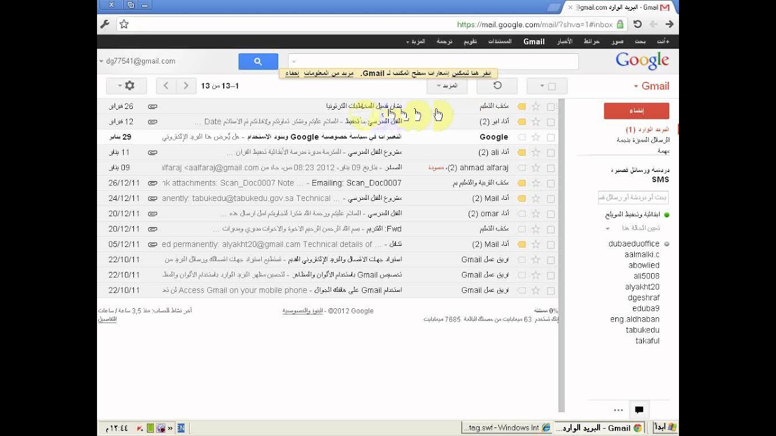Click the Google logo
The image size is (776, 436).
point(642,61)
